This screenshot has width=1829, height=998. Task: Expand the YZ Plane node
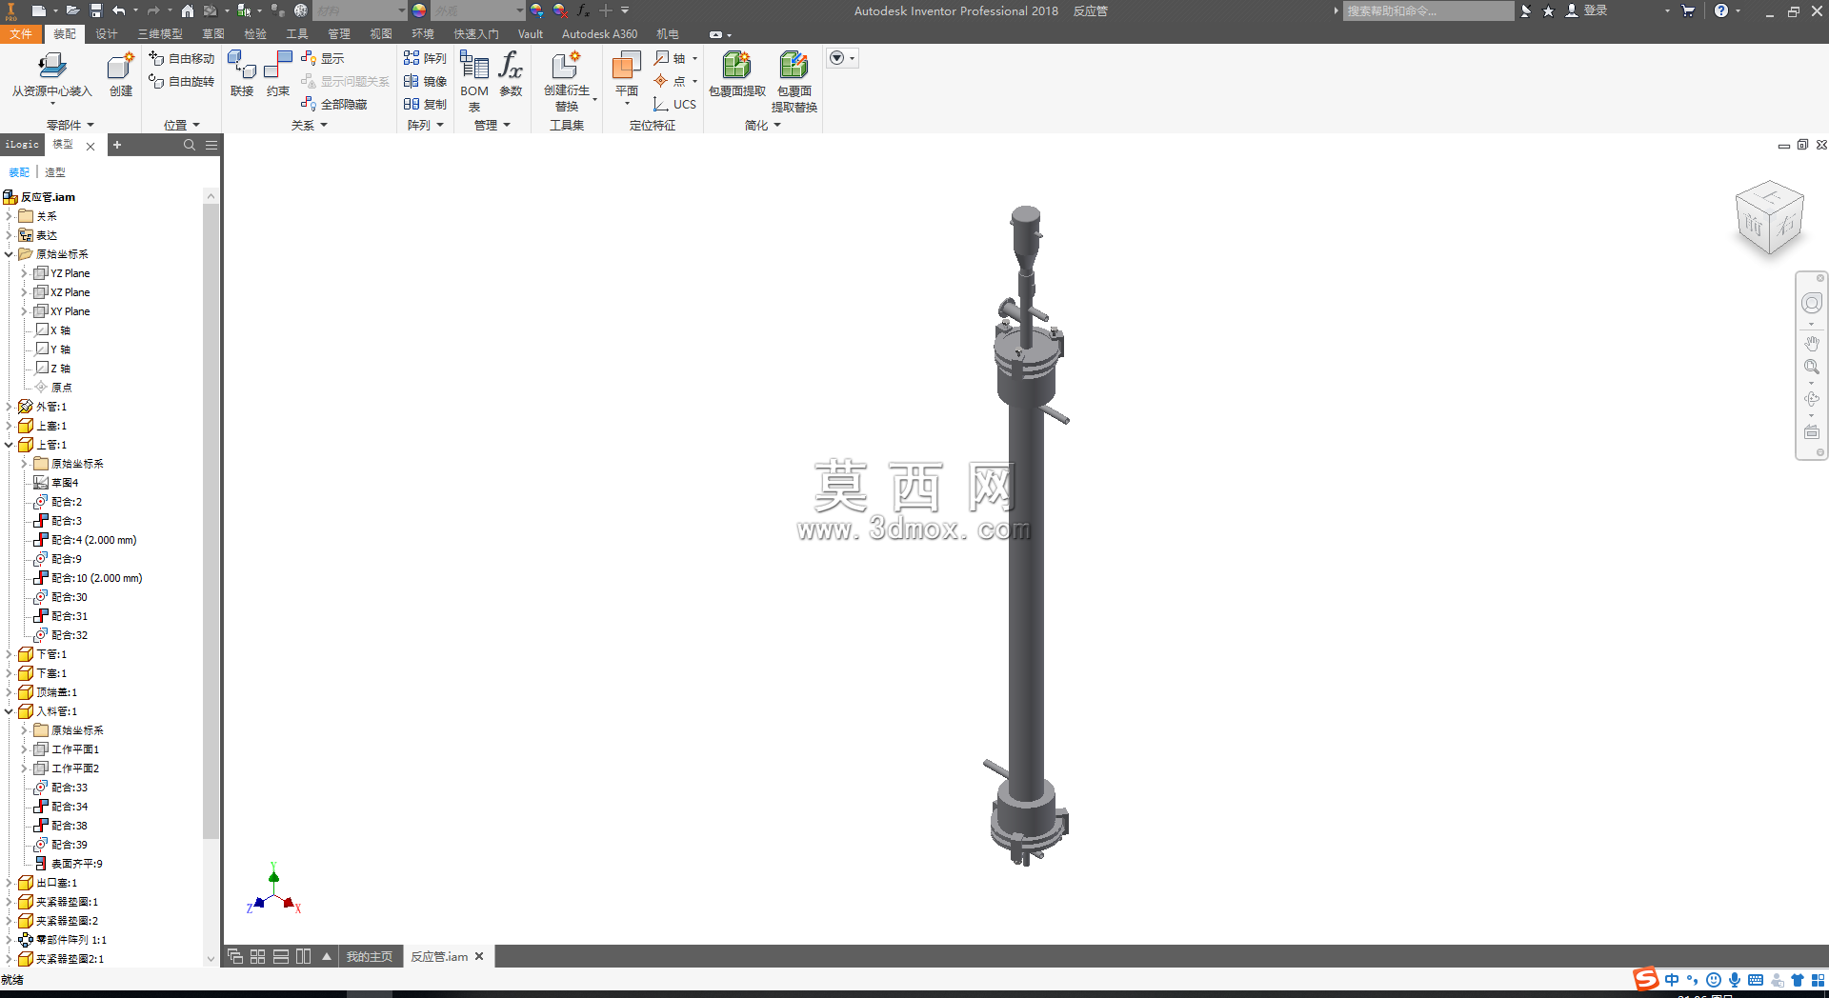24,273
